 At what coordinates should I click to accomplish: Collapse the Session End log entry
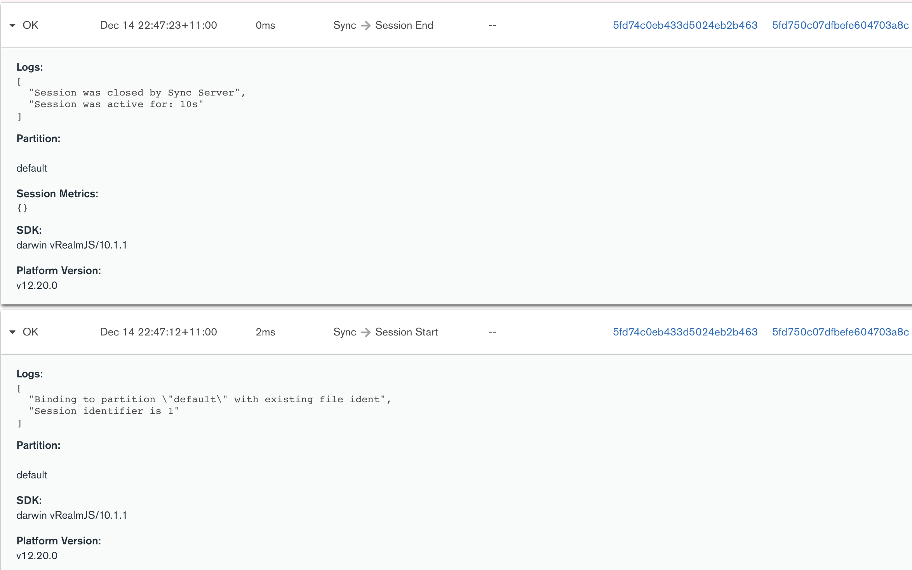(x=12, y=26)
